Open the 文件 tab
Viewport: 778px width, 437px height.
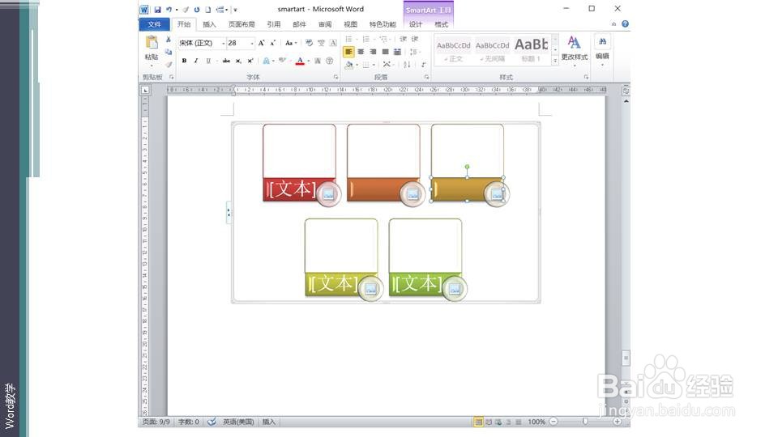tap(154, 24)
